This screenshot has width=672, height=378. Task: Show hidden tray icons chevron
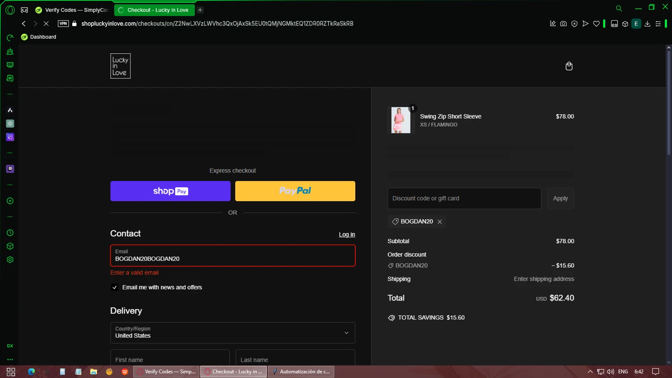pyautogui.click(x=590, y=372)
